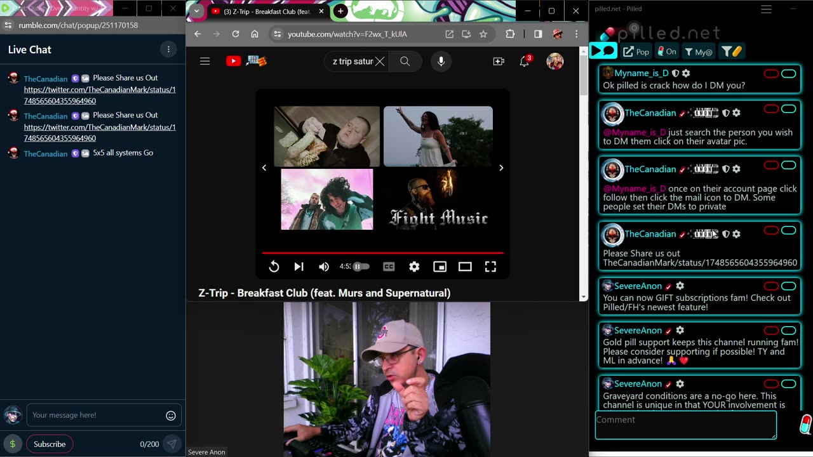This screenshot has height=457, width=813.
Task: Go to Chrome home page
Action: pos(255,34)
